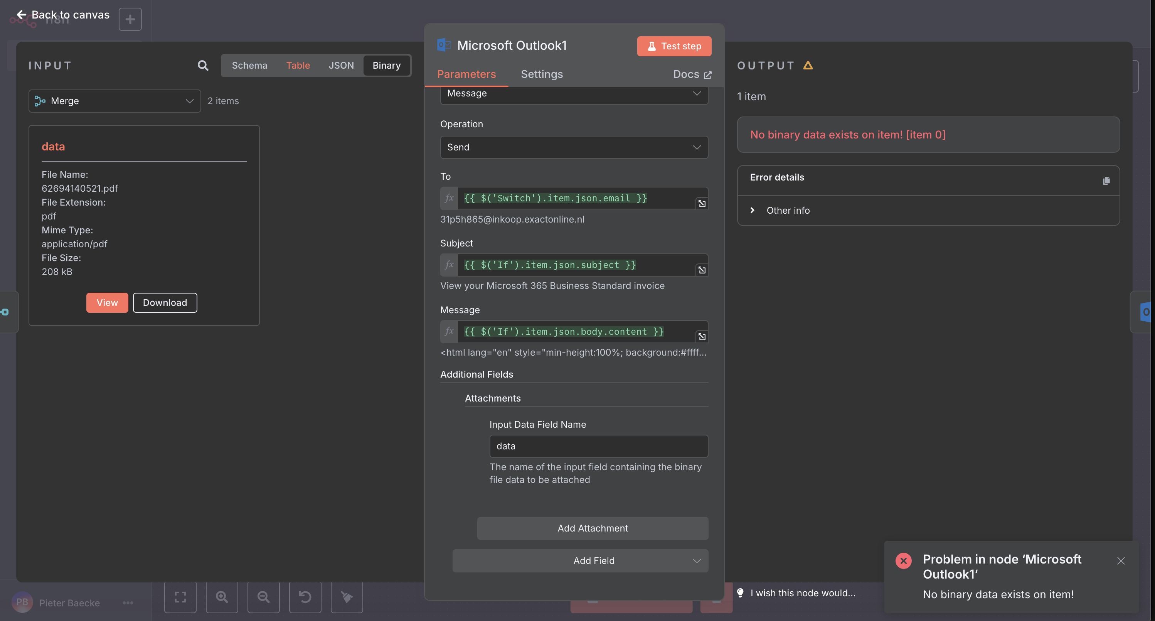Click the 2 items count label
Image resolution: width=1155 pixels, height=621 pixels.
[x=223, y=101]
